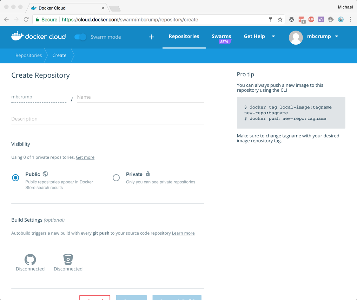Open the Swarms beta tab
Image resolution: width=357 pixels, height=300 pixels.
coord(221,38)
